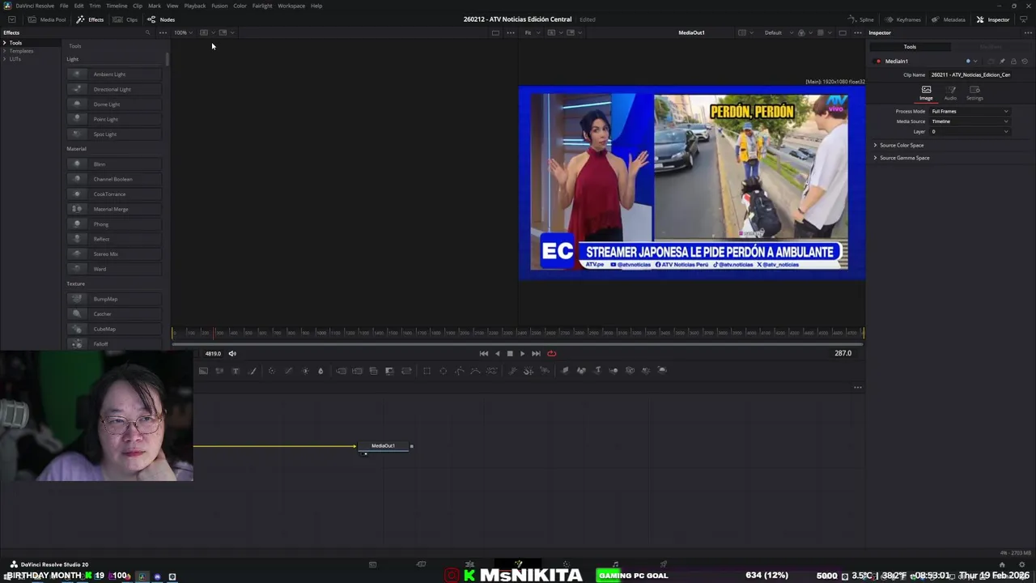Click the Blinn material tool icon
This screenshot has width=1036, height=583.
(77, 164)
